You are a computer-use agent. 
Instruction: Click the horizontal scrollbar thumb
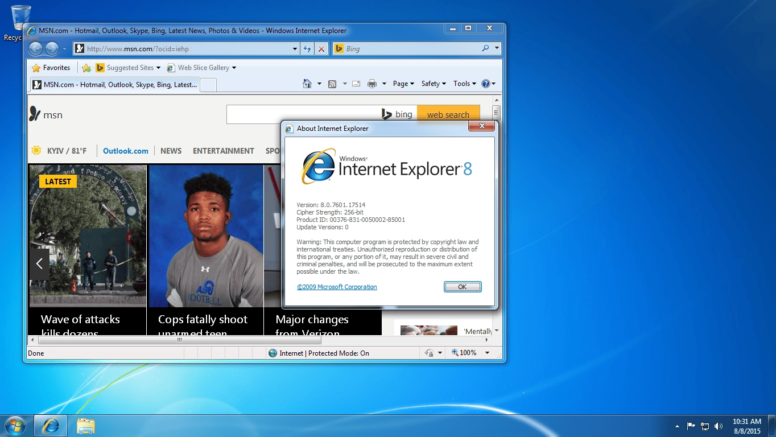coord(179,340)
